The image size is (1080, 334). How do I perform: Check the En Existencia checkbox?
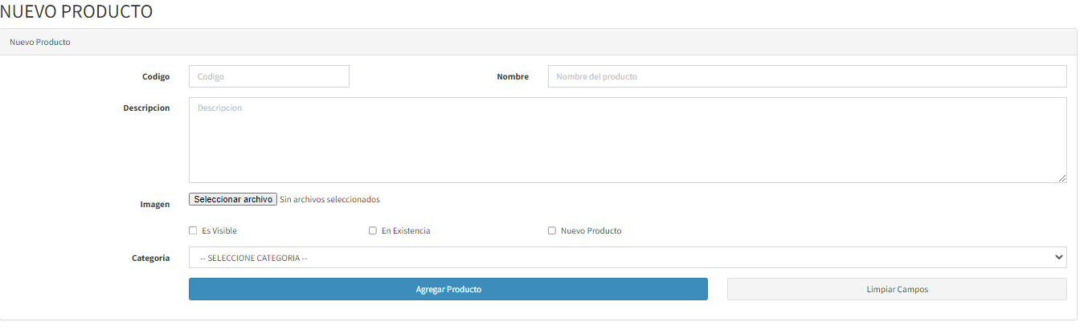pos(373,231)
